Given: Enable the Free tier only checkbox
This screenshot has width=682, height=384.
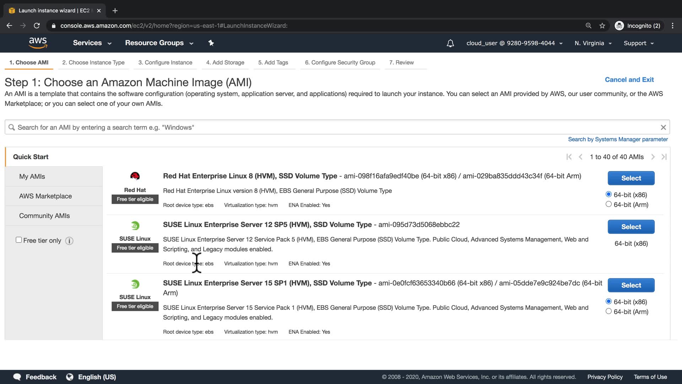Looking at the screenshot, I should pyautogui.click(x=19, y=240).
